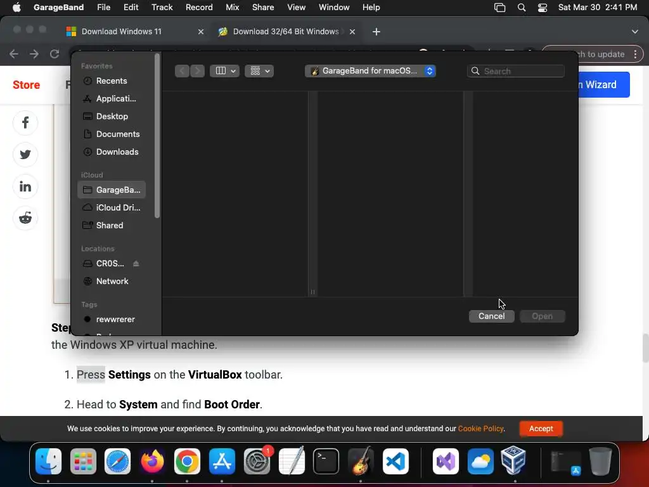Viewport: 649px width, 487px height.
Task: Open the Chrome three-dot menu
Action: pos(635,54)
